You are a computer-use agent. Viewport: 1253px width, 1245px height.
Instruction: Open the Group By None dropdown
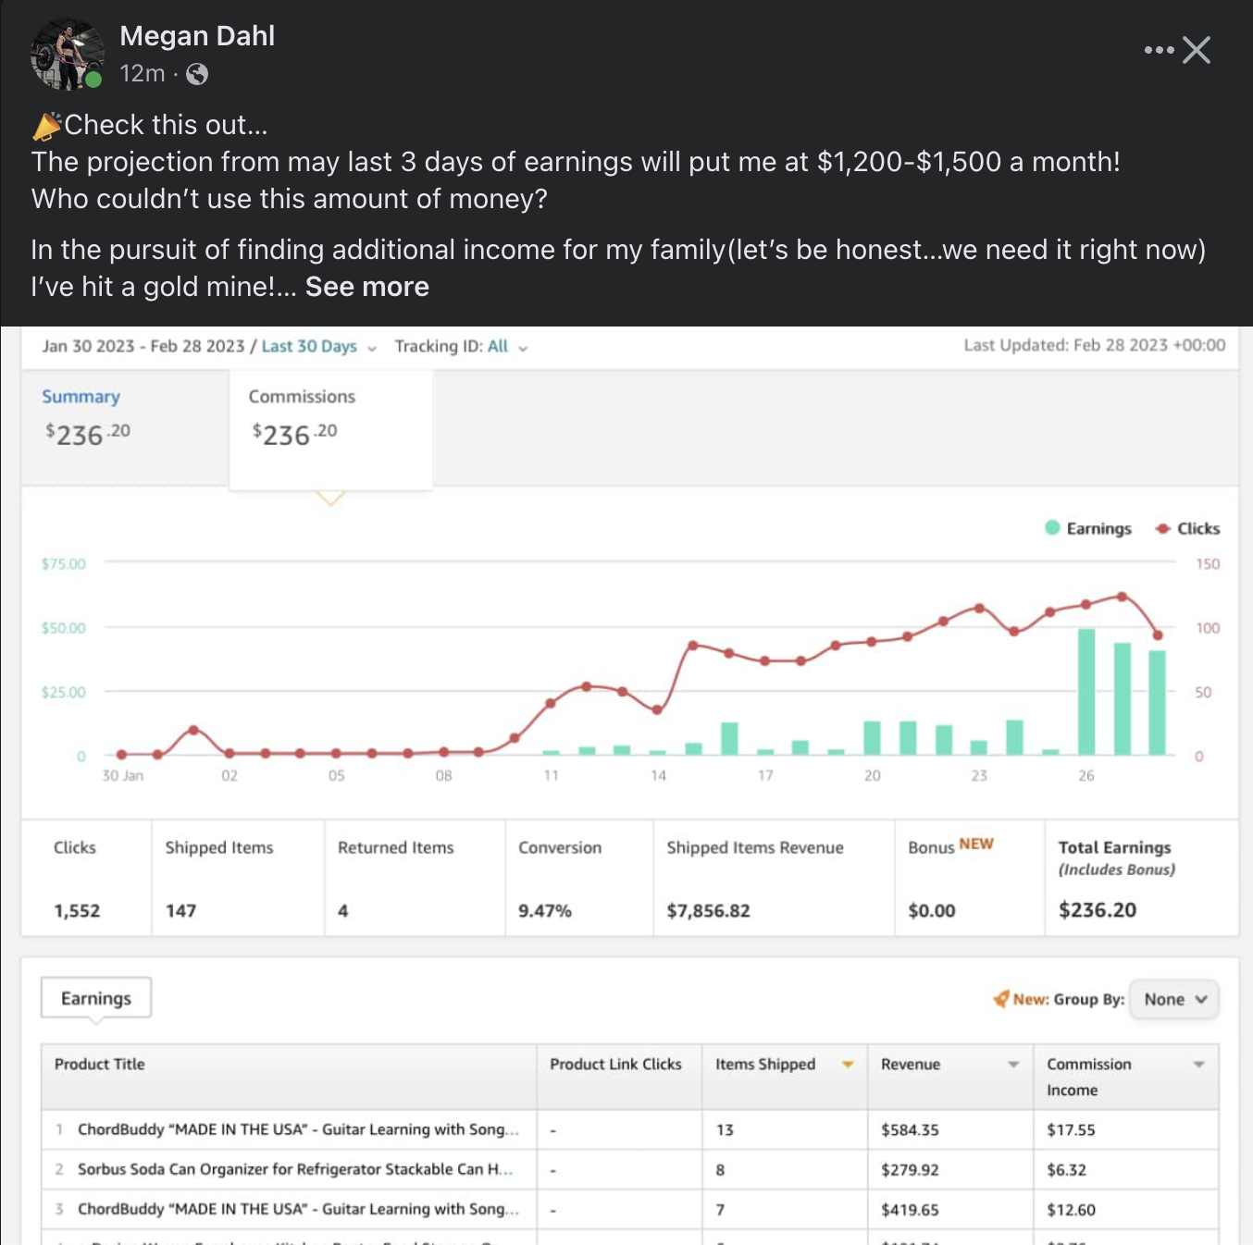coord(1174,999)
